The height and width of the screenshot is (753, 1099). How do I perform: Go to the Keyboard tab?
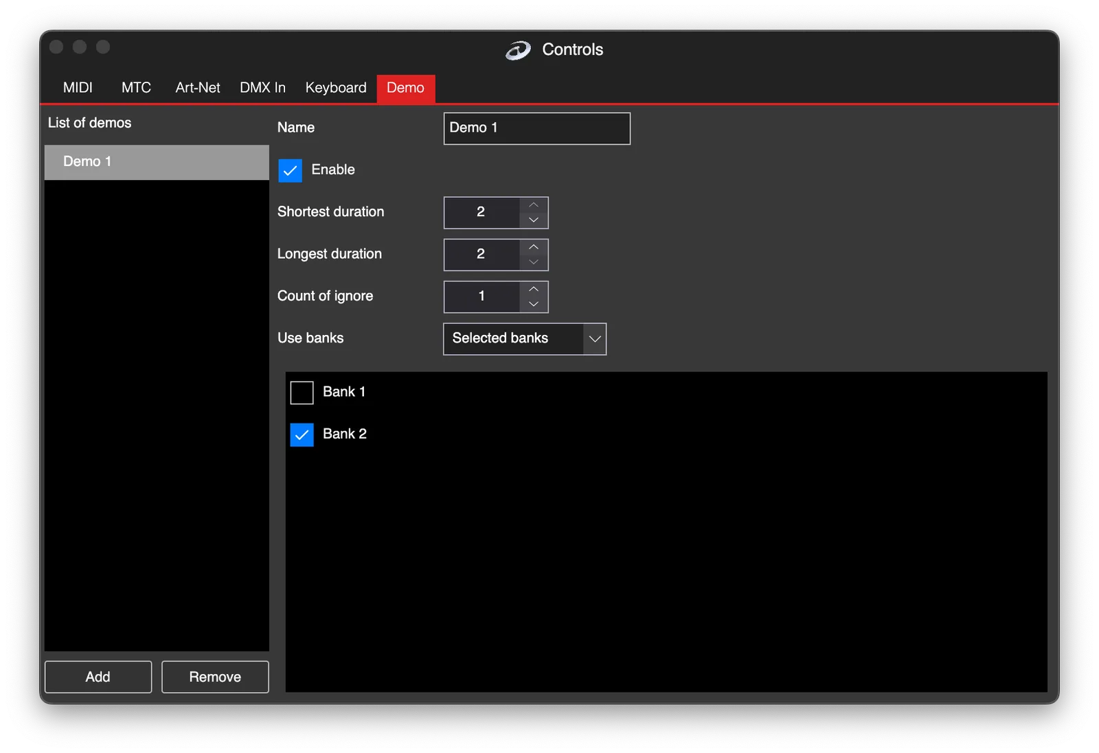[x=336, y=88]
